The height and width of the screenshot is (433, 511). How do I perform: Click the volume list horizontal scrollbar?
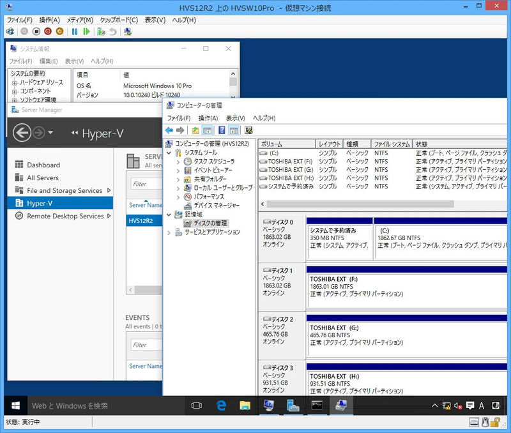(x=360, y=204)
